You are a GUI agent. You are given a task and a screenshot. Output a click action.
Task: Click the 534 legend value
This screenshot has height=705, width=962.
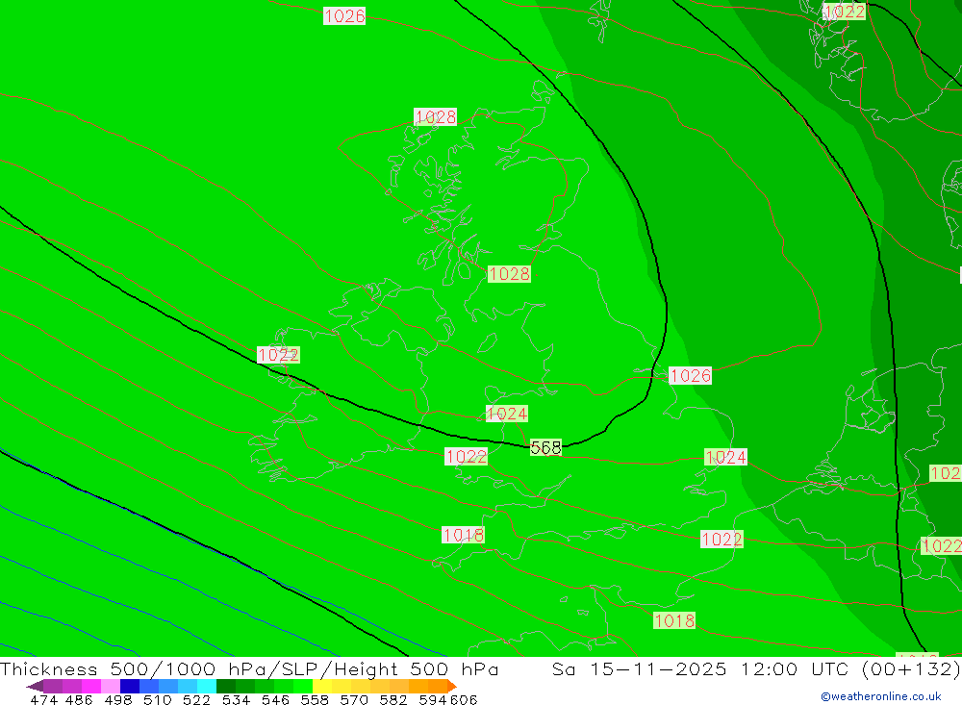click(236, 699)
